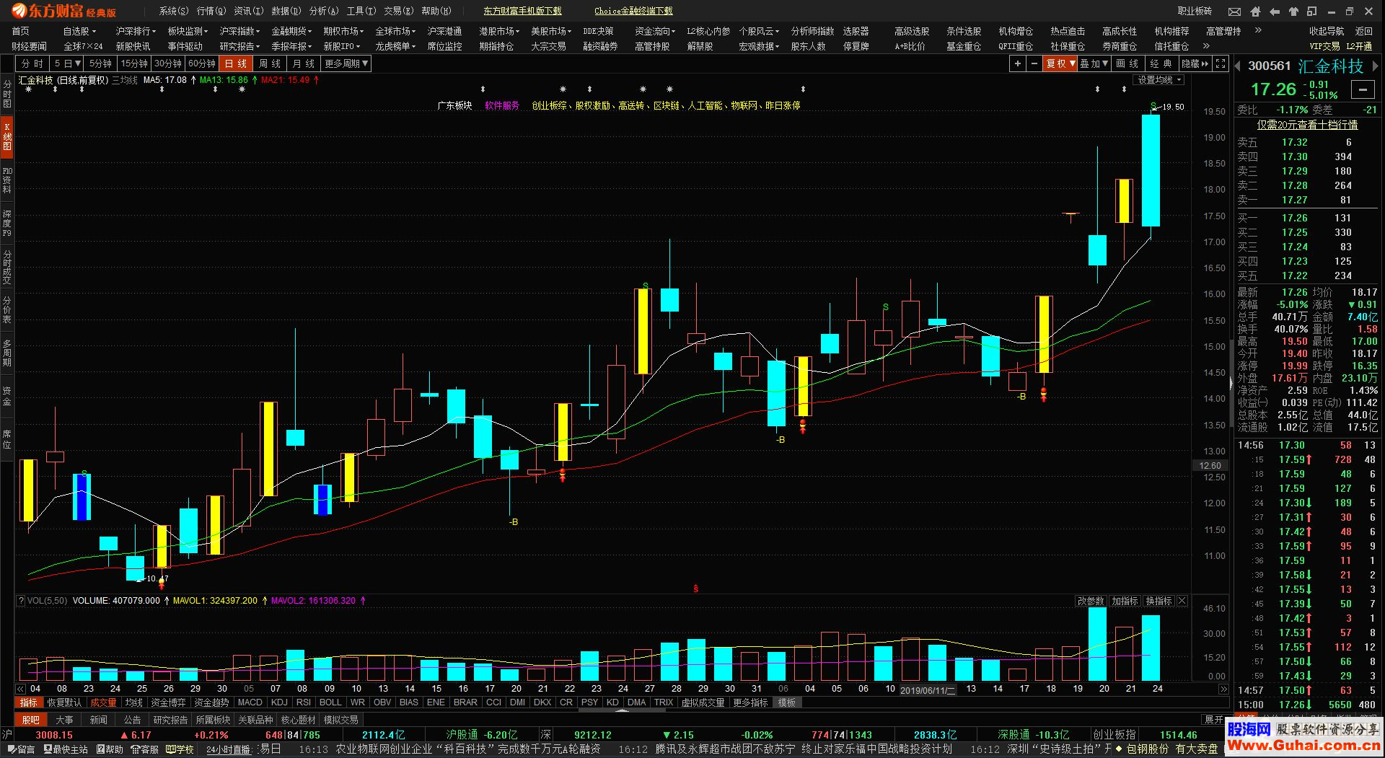This screenshot has height=758, width=1385.
Task: Open the 工具(T) menu
Action: [x=361, y=11]
